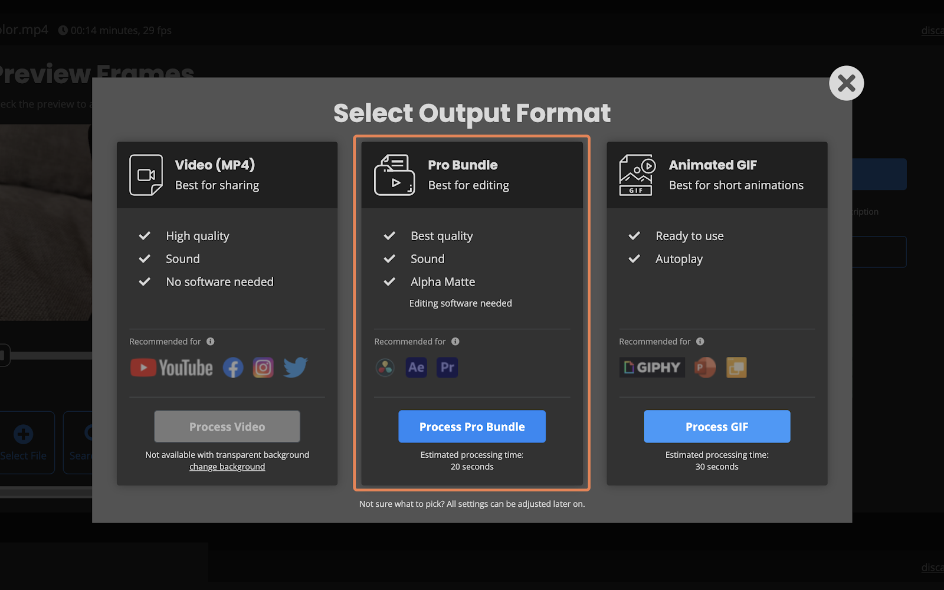Image resolution: width=944 pixels, height=590 pixels.
Task: Click the Video (MP4) camera file icon
Action: [x=146, y=175]
